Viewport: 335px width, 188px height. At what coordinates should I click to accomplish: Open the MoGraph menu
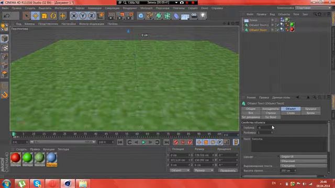[147, 8]
